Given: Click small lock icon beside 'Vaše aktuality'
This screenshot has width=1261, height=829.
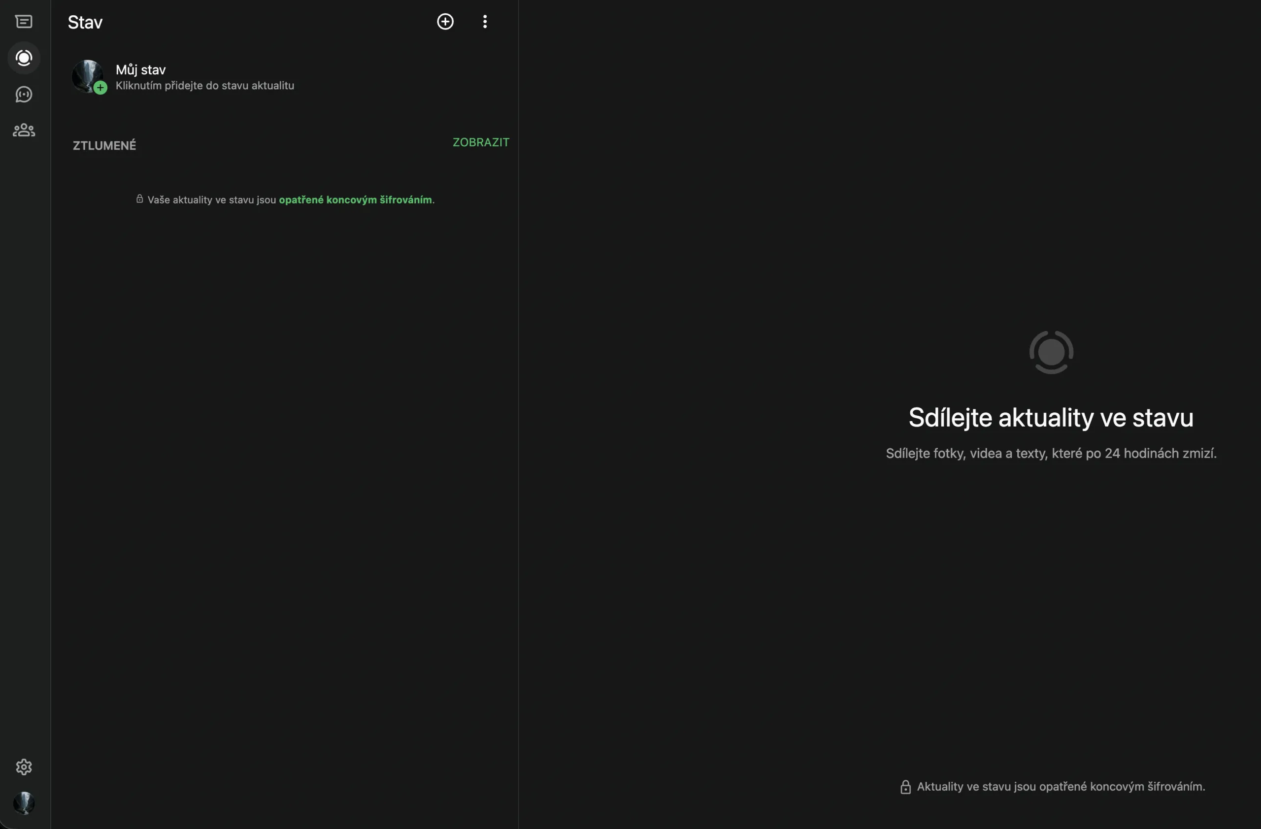Looking at the screenshot, I should click(x=139, y=199).
